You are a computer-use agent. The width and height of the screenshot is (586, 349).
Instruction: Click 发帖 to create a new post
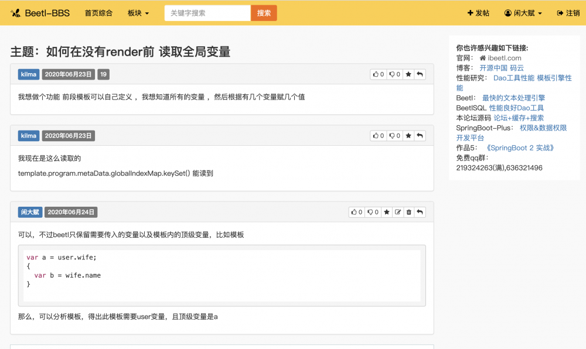point(478,13)
